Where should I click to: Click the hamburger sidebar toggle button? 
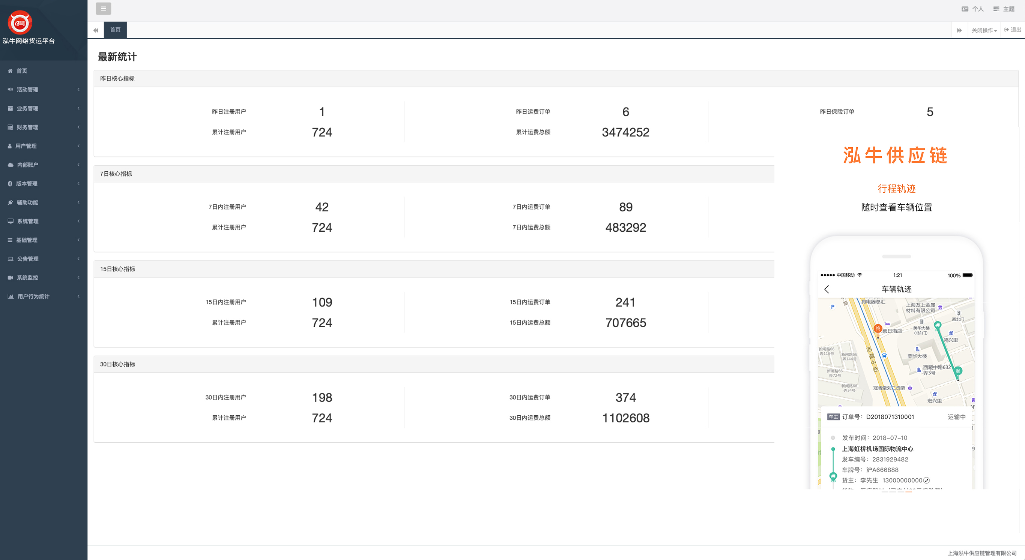[103, 8]
